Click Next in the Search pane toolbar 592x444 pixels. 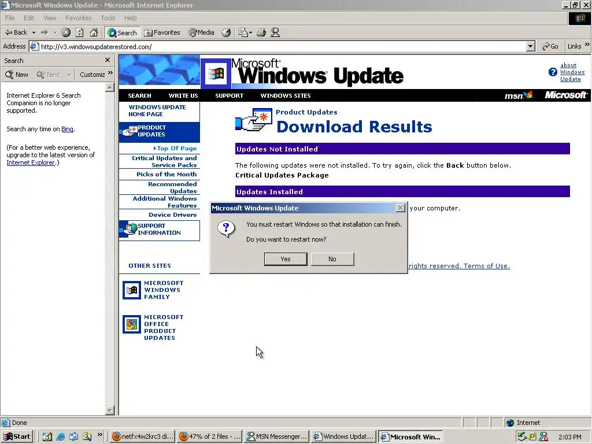(x=49, y=75)
